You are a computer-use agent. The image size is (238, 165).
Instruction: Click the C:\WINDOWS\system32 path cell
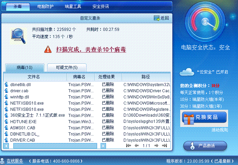coord(147,85)
